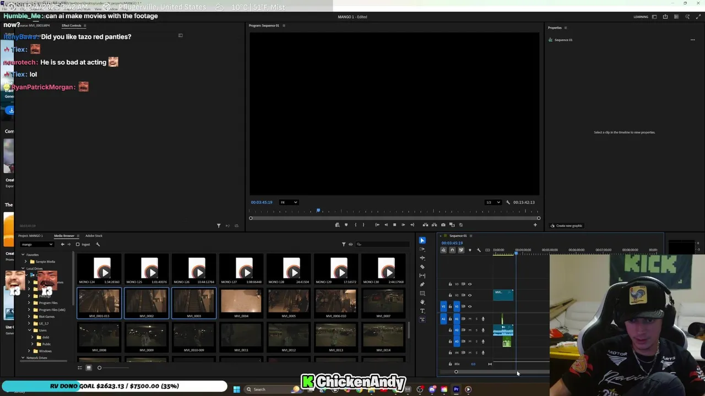
Task: Hide track V1 output eye
Action: [470, 306]
